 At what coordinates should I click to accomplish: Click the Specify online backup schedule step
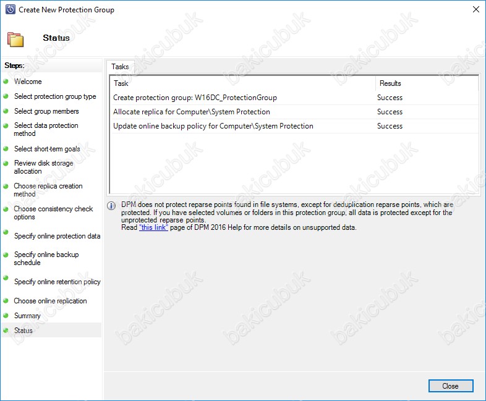point(46,258)
